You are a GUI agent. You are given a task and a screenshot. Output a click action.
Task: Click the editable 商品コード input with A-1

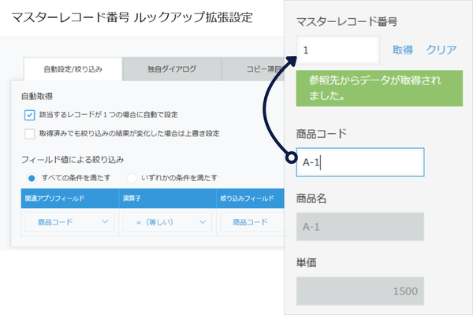(x=360, y=162)
